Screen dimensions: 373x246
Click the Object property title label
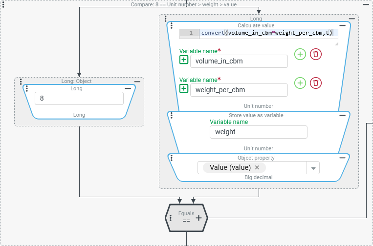[256, 158]
